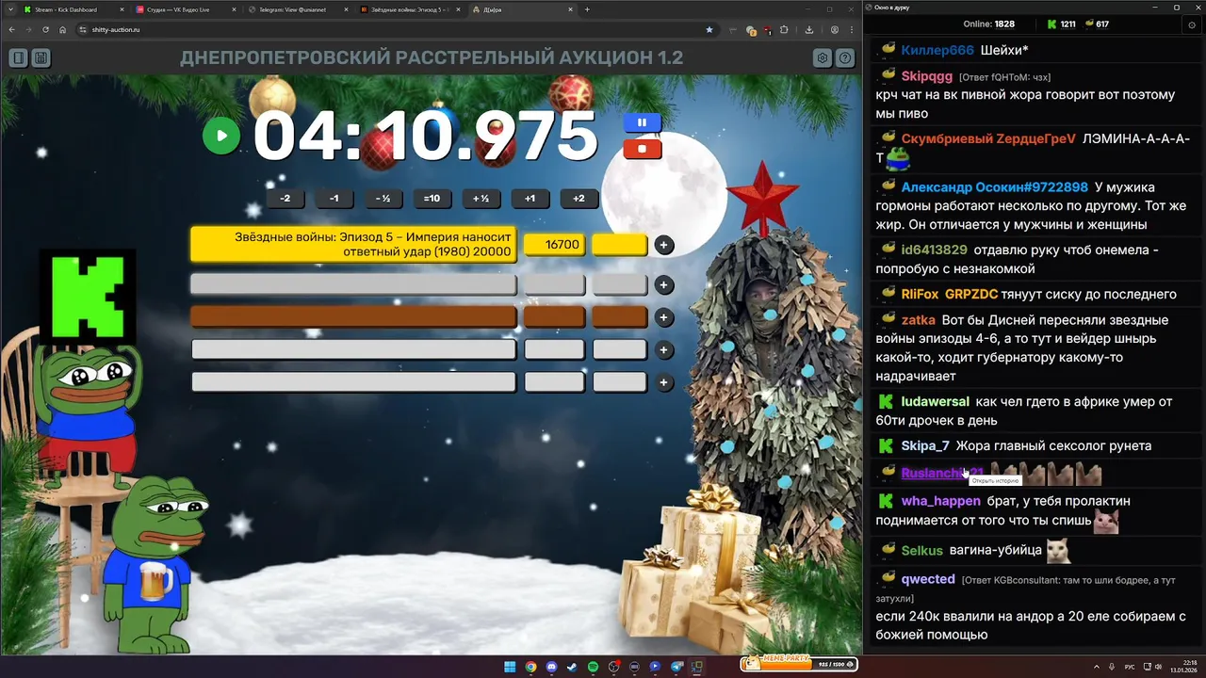Open Windows Start menu
This screenshot has width=1206, height=678.
point(510,667)
